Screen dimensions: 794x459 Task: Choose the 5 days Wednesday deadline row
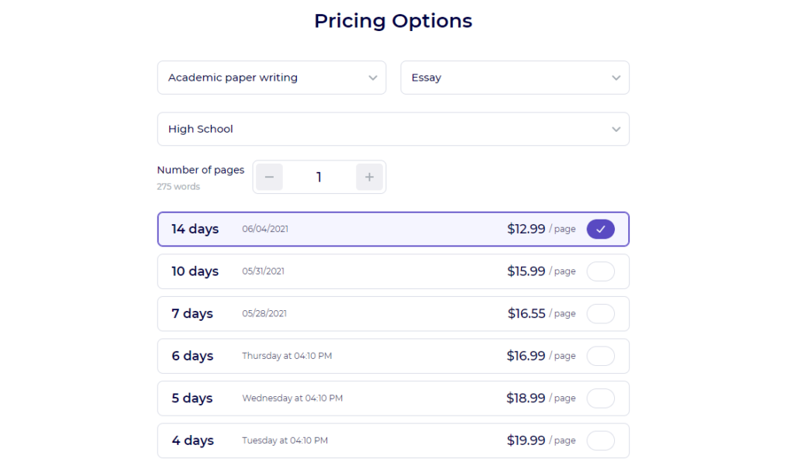tap(393, 399)
